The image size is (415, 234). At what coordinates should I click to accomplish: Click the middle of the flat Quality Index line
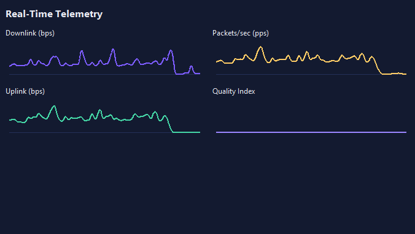[311, 132]
